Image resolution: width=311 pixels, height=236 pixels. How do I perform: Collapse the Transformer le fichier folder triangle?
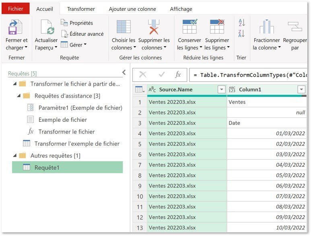15,84
